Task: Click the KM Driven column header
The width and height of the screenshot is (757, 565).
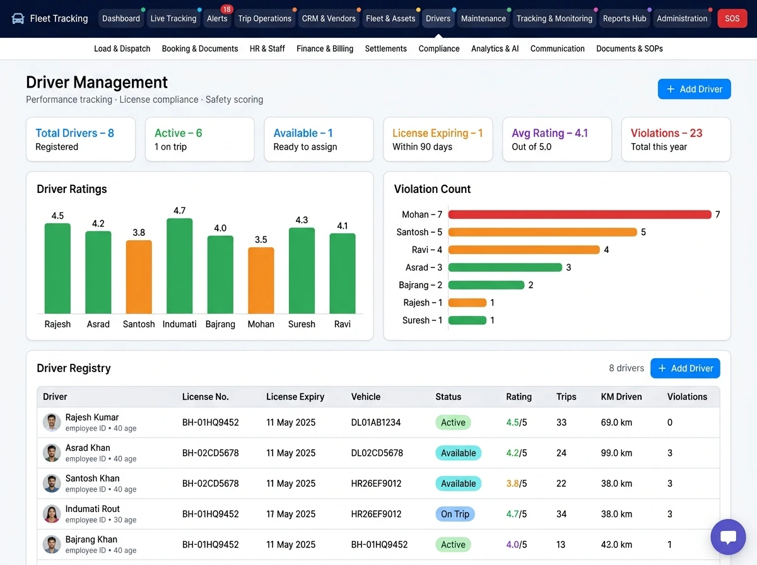Action: coord(621,397)
